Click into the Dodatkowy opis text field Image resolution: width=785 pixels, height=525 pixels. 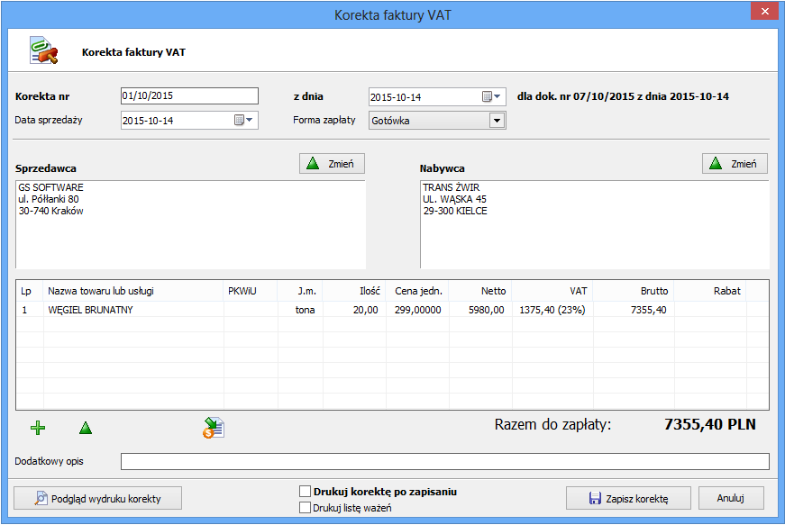(444, 462)
